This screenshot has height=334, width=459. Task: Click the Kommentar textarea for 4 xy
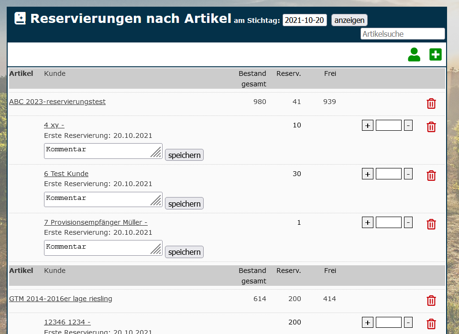pyautogui.click(x=98, y=151)
